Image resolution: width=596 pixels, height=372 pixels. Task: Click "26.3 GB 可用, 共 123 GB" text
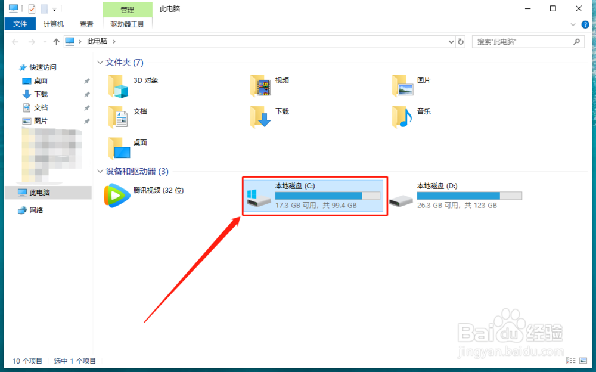457,206
